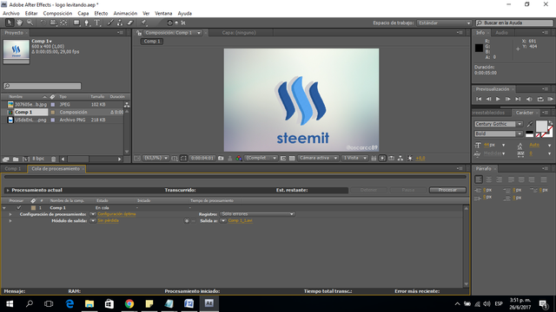The height and width of the screenshot is (312, 556).
Task: Select the Brush tool
Action: pos(110,23)
